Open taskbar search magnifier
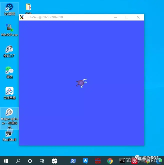Screen dimensions: 164x165 (18, 161)
